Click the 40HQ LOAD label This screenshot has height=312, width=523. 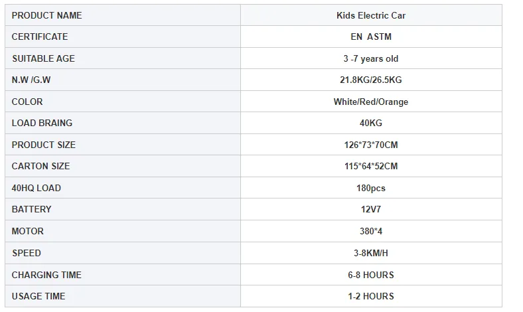[37, 188]
